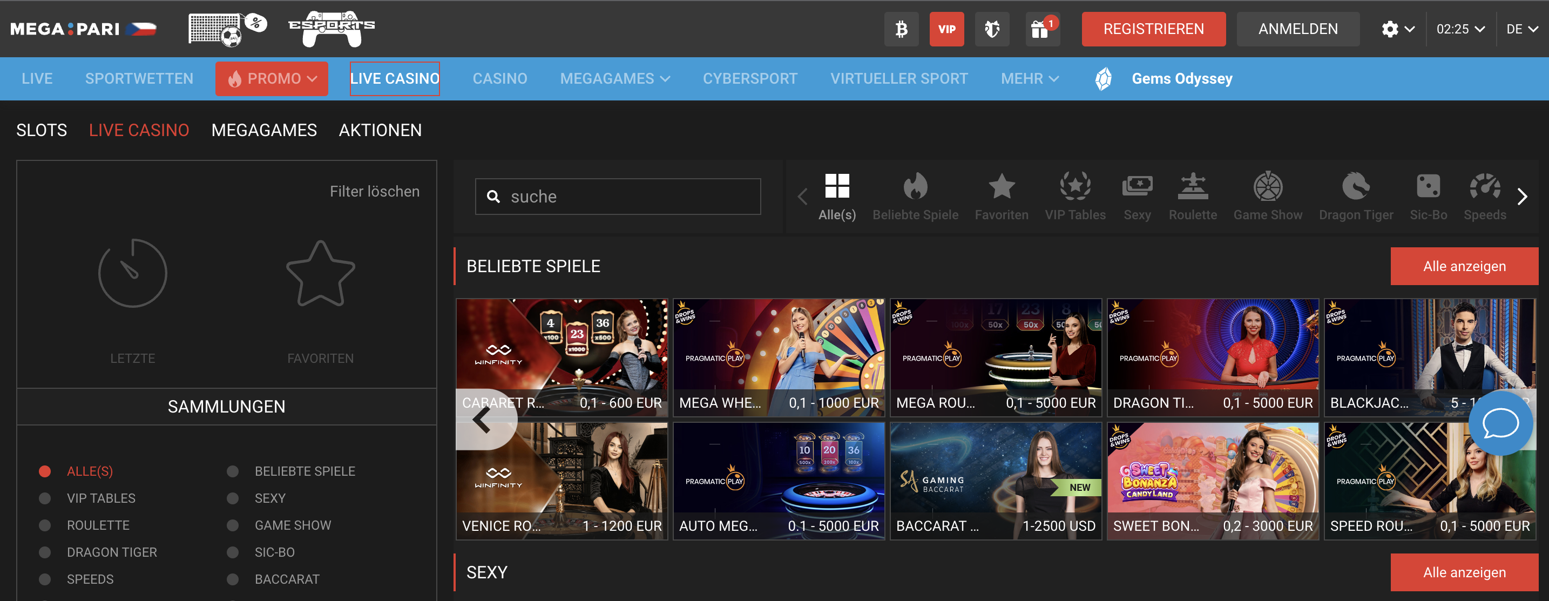
Task: Select Game Show collection radio button
Action: (233, 525)
